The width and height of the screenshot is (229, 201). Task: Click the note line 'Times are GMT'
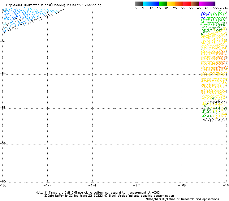[x=60, y=193]
